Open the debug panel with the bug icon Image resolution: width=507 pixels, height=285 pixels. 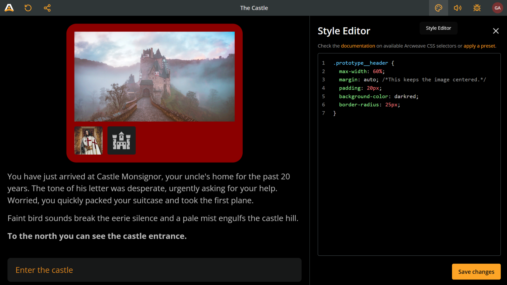click(x=477, y=8)
